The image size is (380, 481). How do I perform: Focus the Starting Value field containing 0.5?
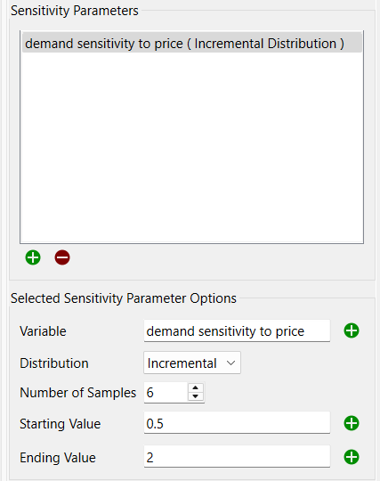pyautogui.click(x=237, y=423)
